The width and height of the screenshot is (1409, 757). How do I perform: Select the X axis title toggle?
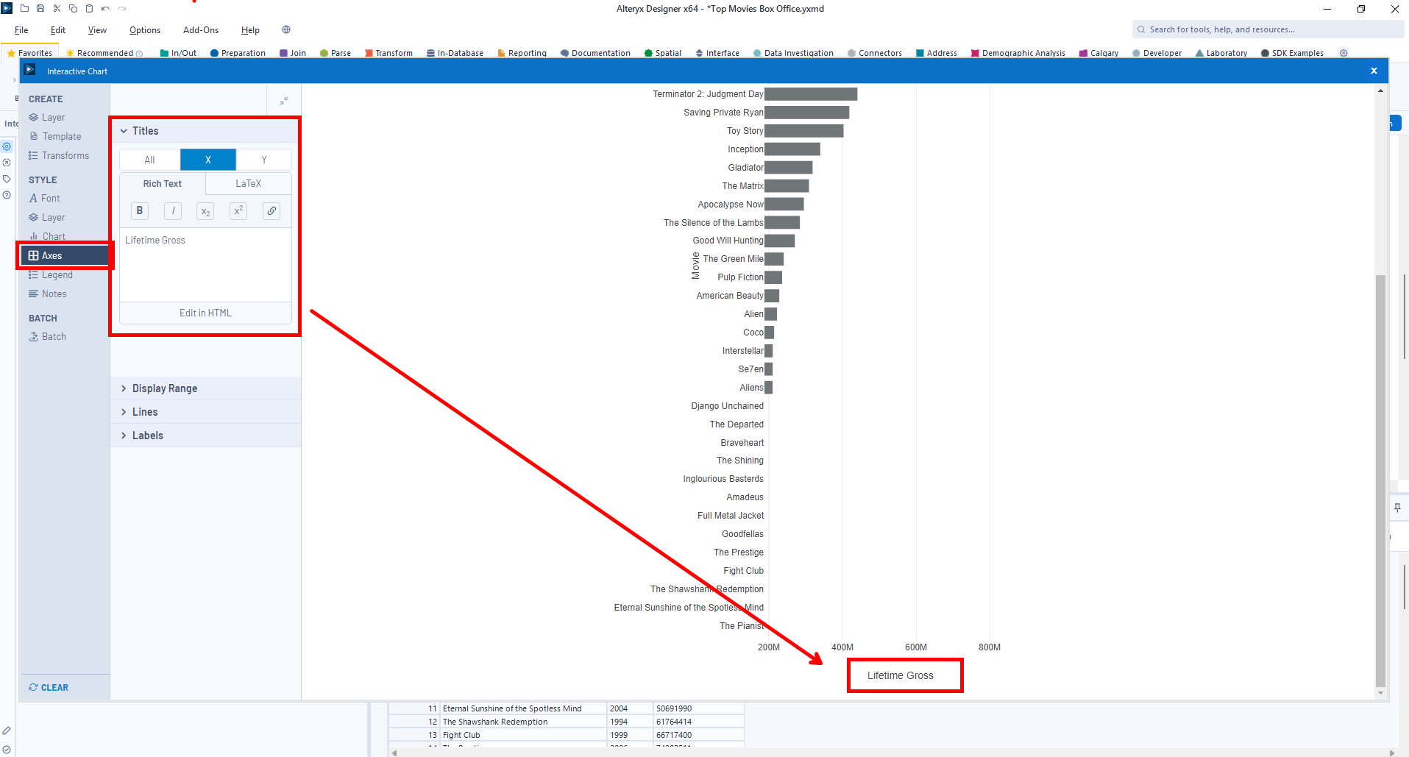pyautogui.click(x=208, y=160)
